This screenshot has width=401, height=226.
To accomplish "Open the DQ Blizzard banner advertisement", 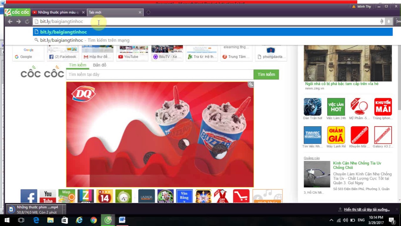I will pos(160,134).
